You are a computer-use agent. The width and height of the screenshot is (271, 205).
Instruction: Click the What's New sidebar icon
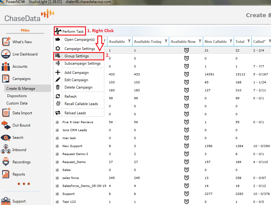tap(6, 42)
